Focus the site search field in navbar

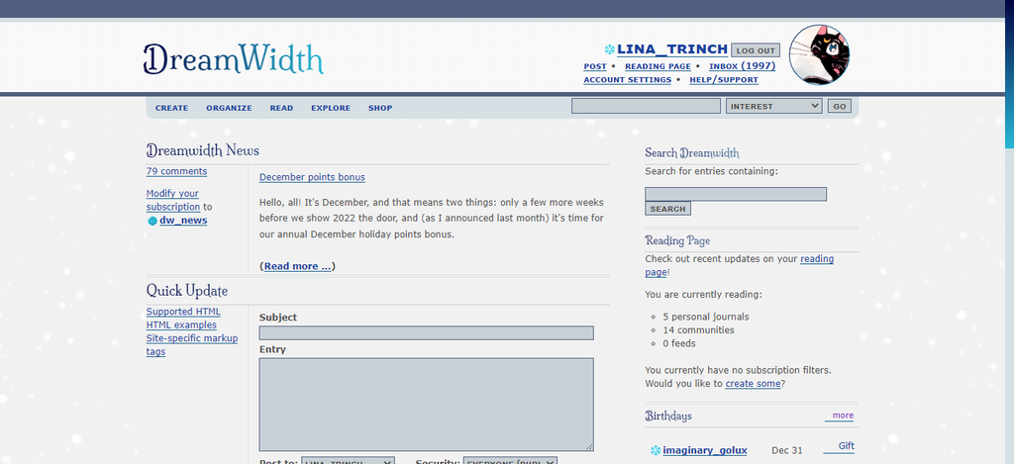tap(646, 106)
